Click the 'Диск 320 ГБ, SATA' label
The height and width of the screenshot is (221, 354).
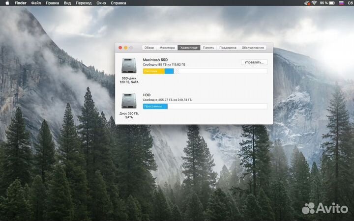(x=129, y=115)
